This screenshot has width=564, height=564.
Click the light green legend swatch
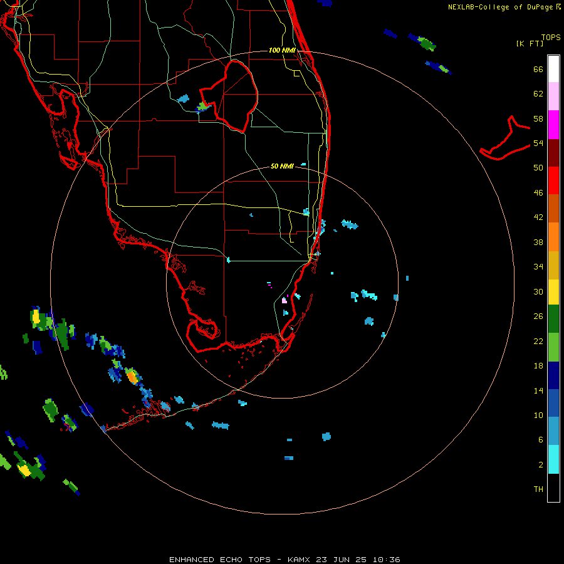tap(553, 347)
